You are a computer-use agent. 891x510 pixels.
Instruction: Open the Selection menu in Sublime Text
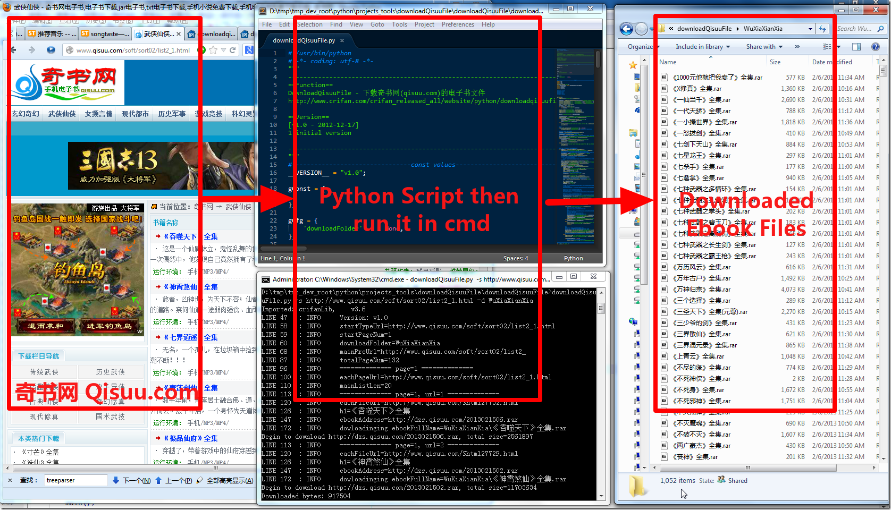[310, 24]
